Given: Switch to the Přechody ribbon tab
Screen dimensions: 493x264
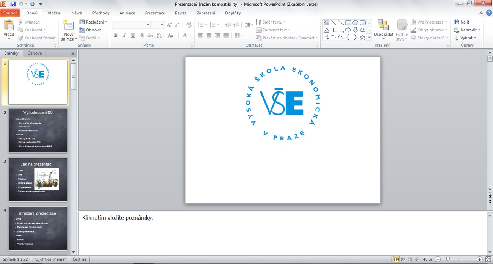Looking at the screenshot, I should [101, 13].
